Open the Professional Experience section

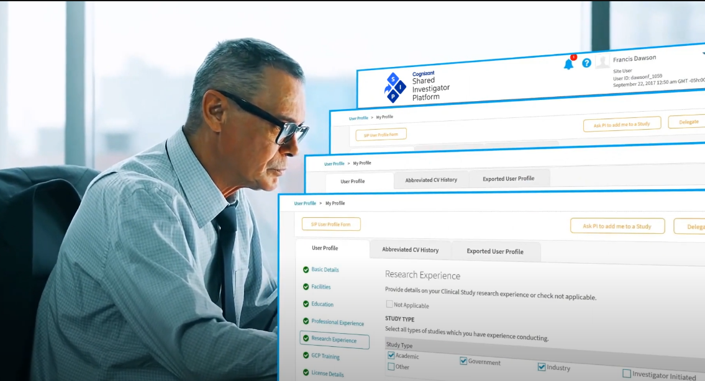(338, 322)
